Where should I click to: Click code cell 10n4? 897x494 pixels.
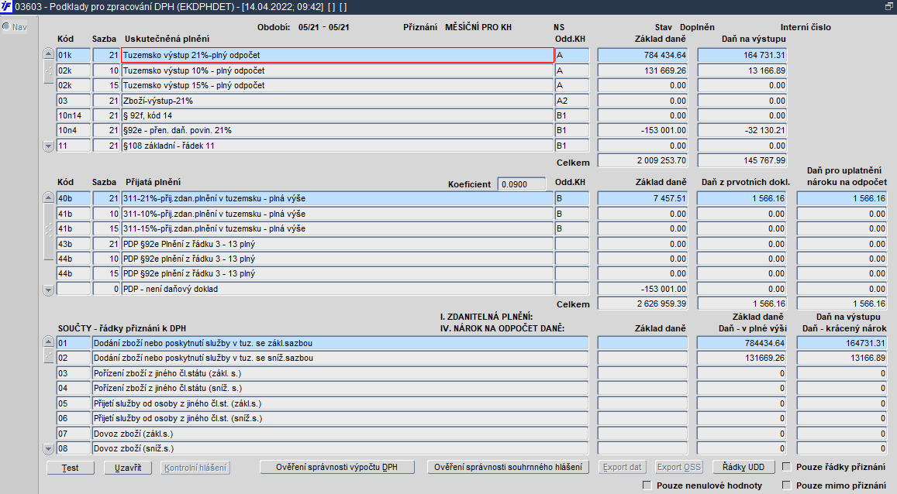tap(74, 131)
